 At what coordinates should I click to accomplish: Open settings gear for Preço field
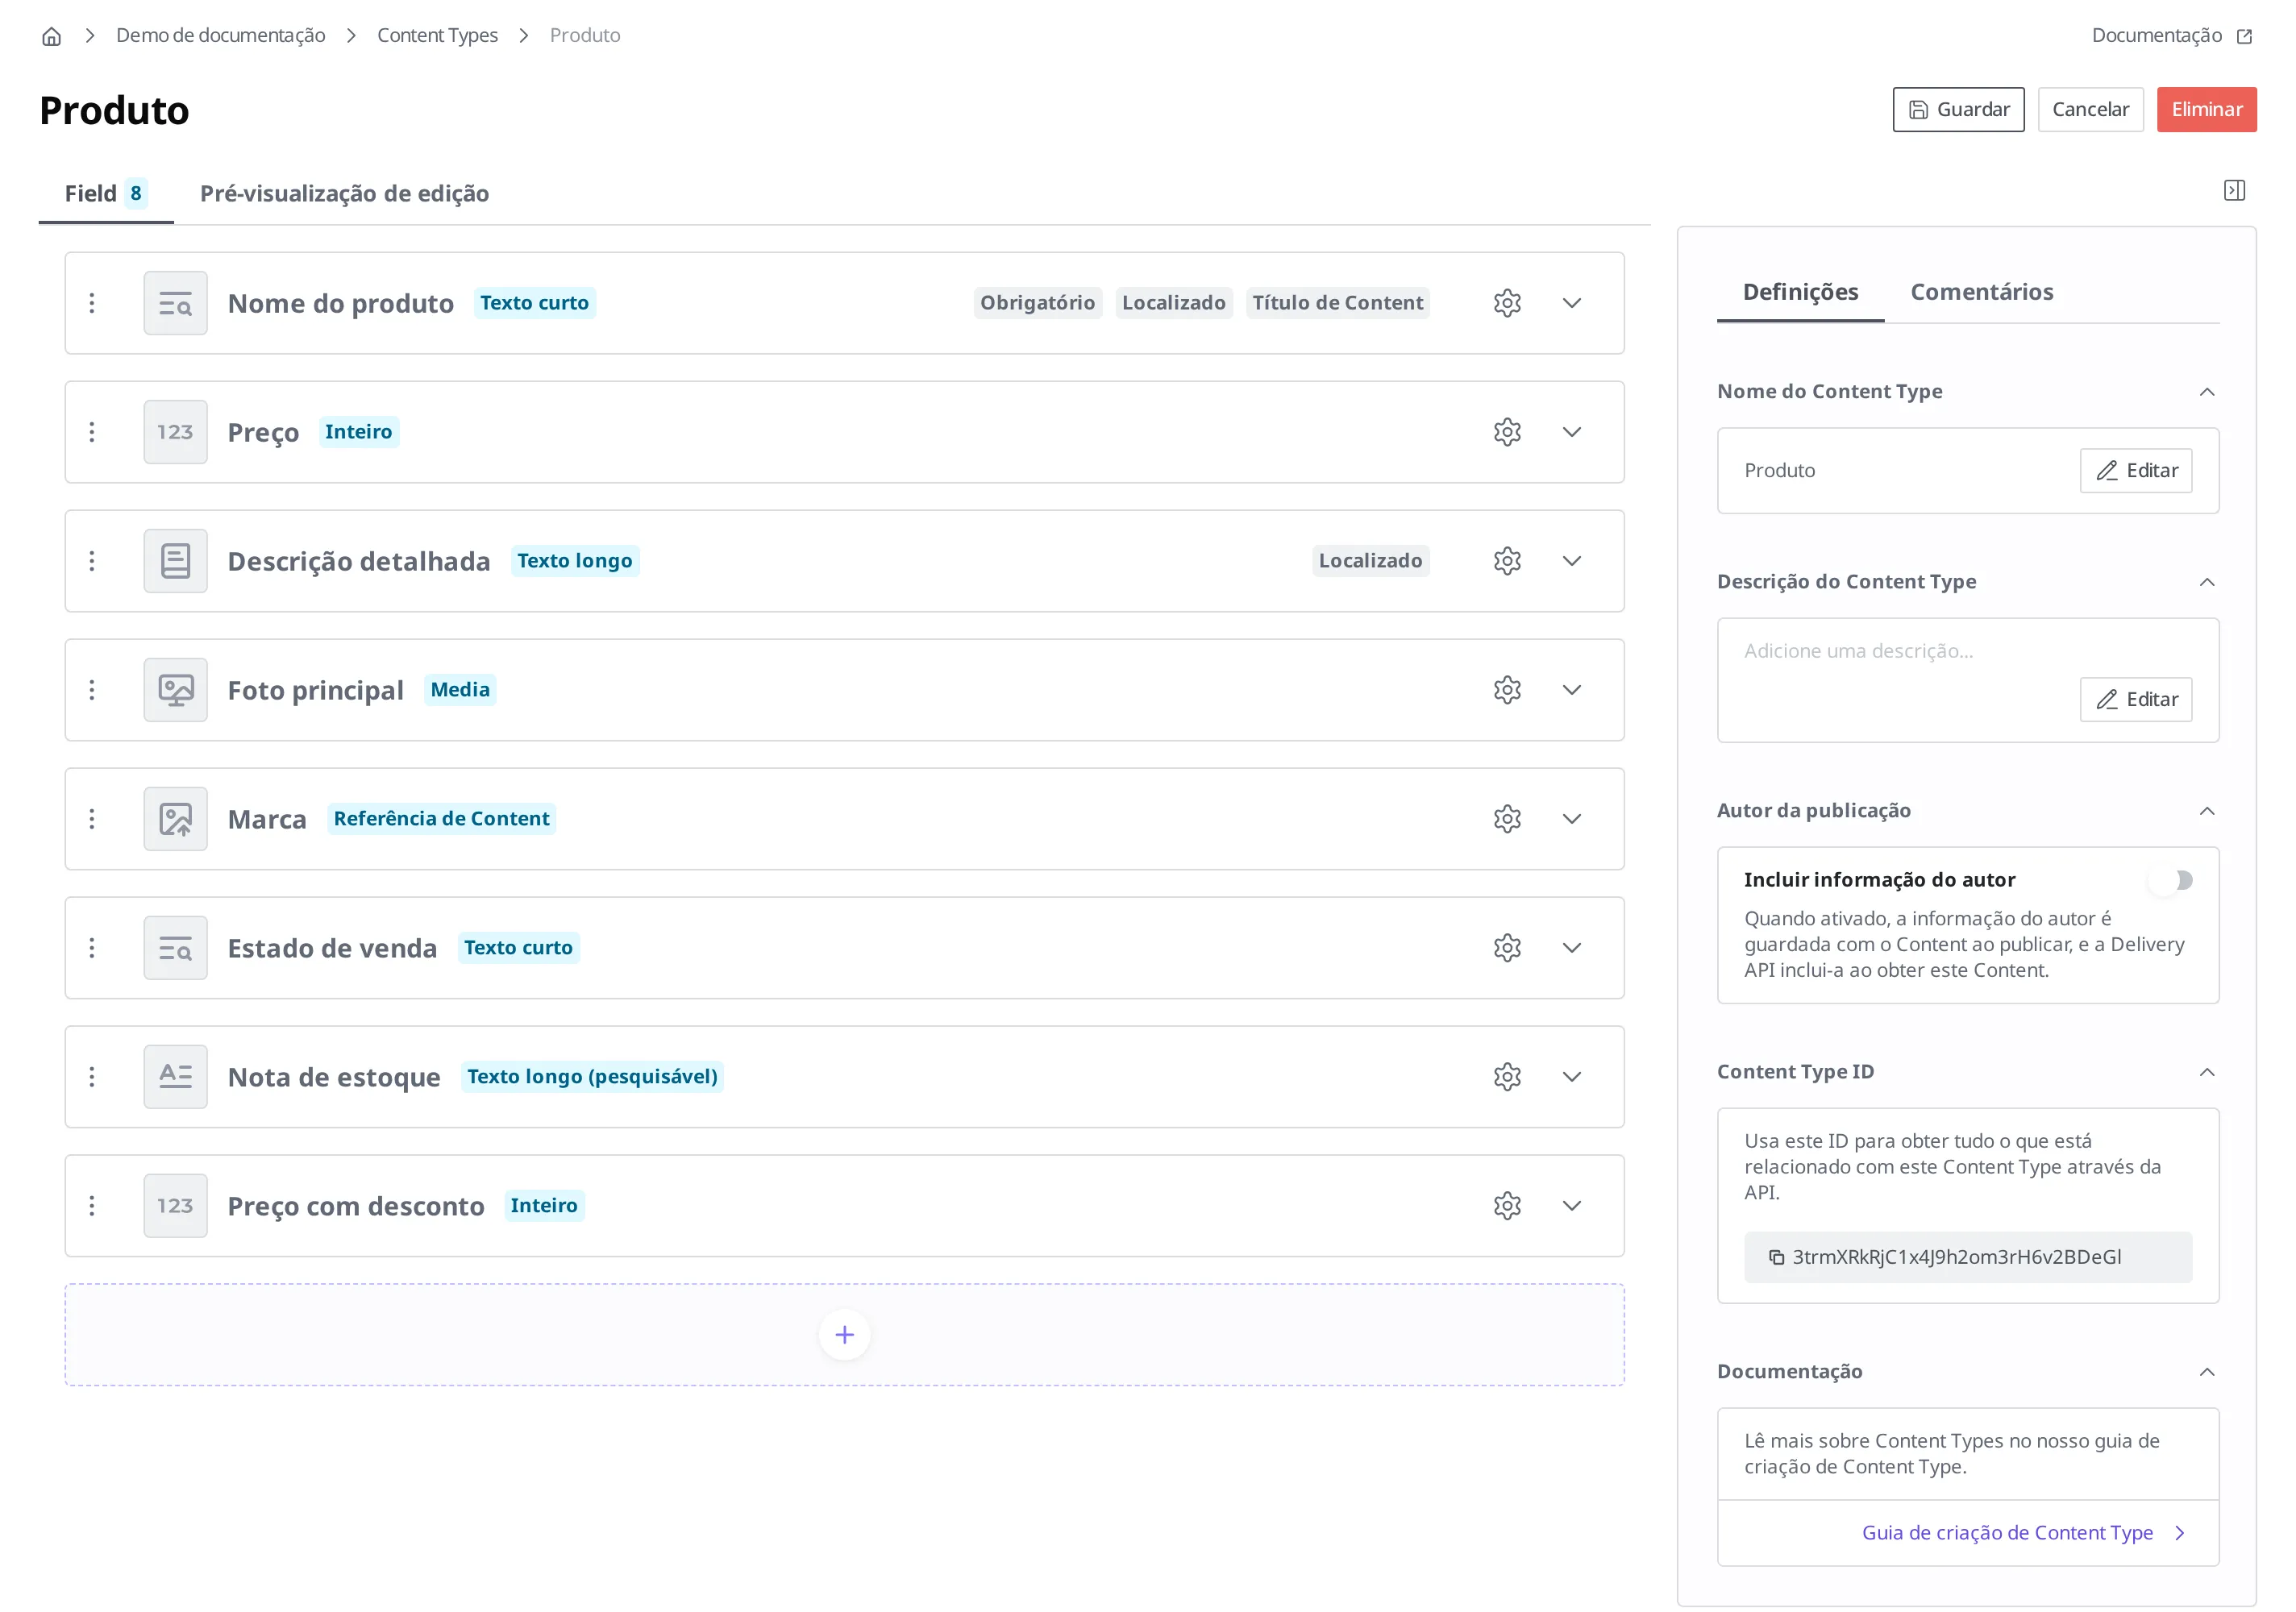pos(1507,432)
